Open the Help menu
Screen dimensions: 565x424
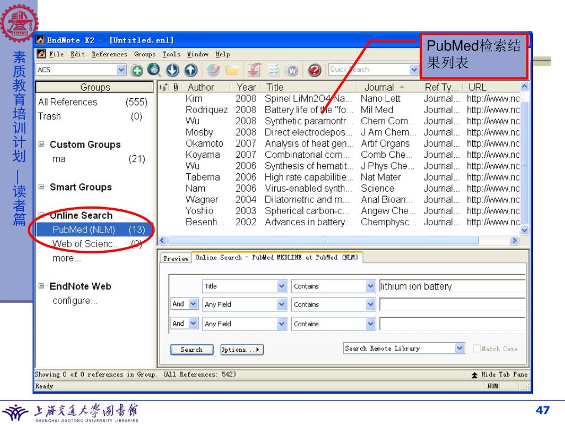222,54
